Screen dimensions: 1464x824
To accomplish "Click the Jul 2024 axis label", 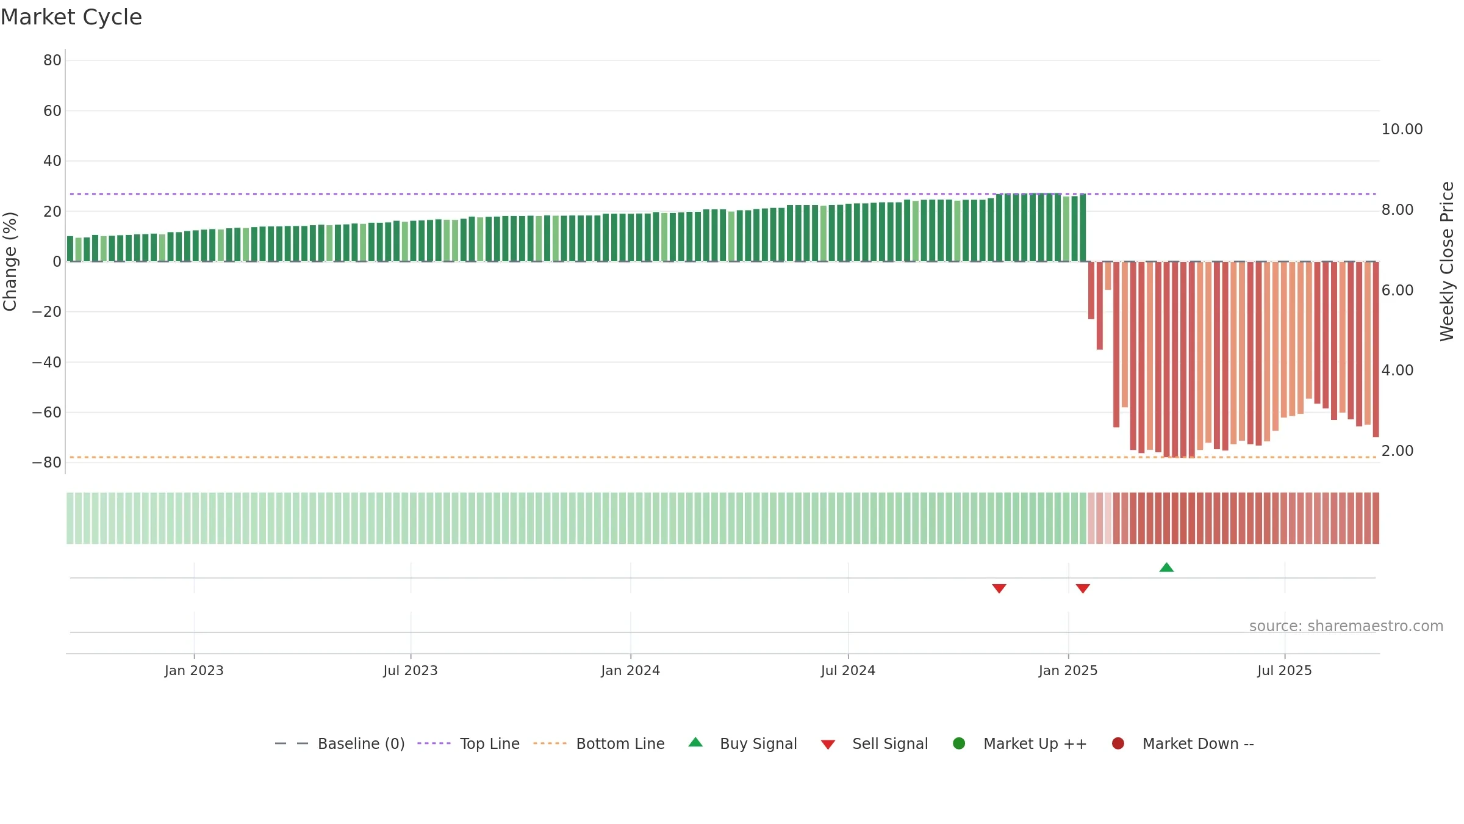I will [848, 671].
